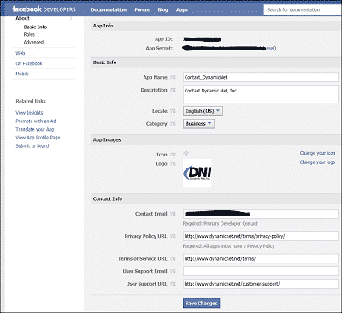Click the Terms of Service URL field
The width and height of the screenshot is (342, 313).
[261, 258]
